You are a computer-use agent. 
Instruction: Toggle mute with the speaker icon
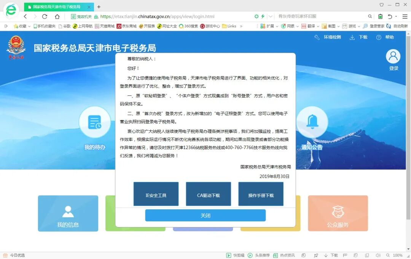pos(378,255)
